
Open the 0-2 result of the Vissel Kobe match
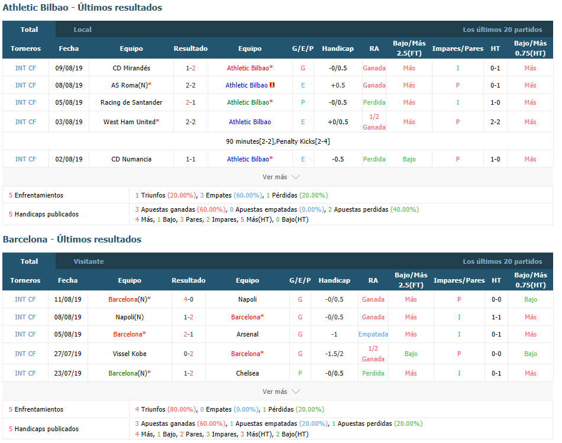189,354
